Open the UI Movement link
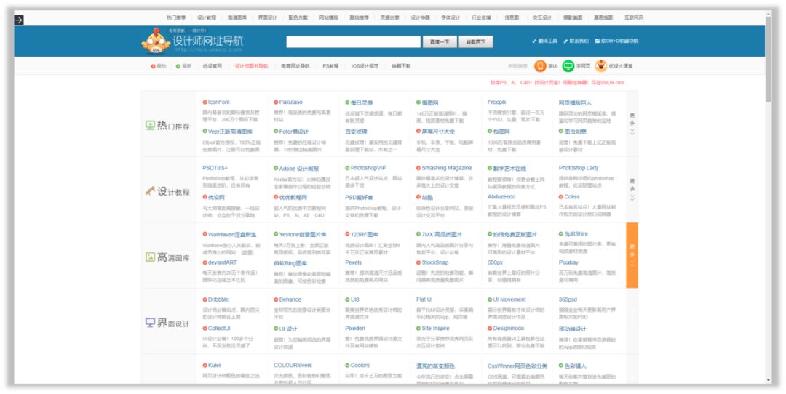786x394 pixels. click(x=509, y=300)
